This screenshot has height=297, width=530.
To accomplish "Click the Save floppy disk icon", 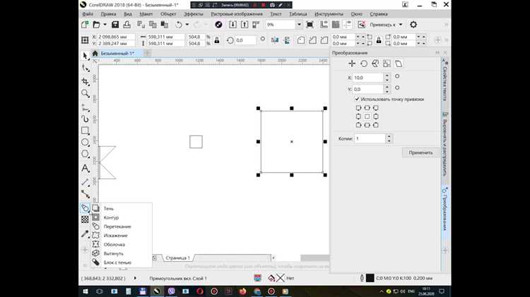I will point(115,25).
